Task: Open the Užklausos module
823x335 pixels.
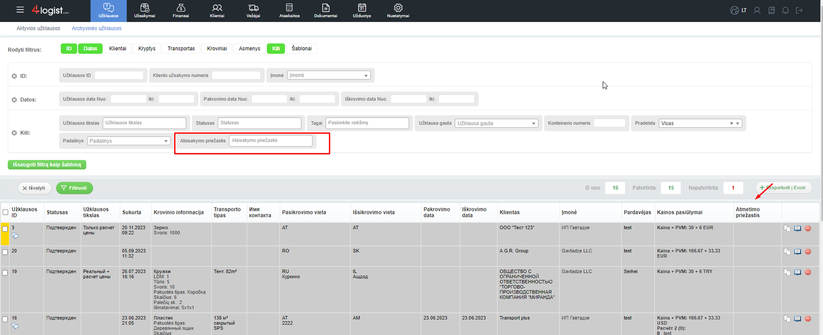Action: [109, 11]
